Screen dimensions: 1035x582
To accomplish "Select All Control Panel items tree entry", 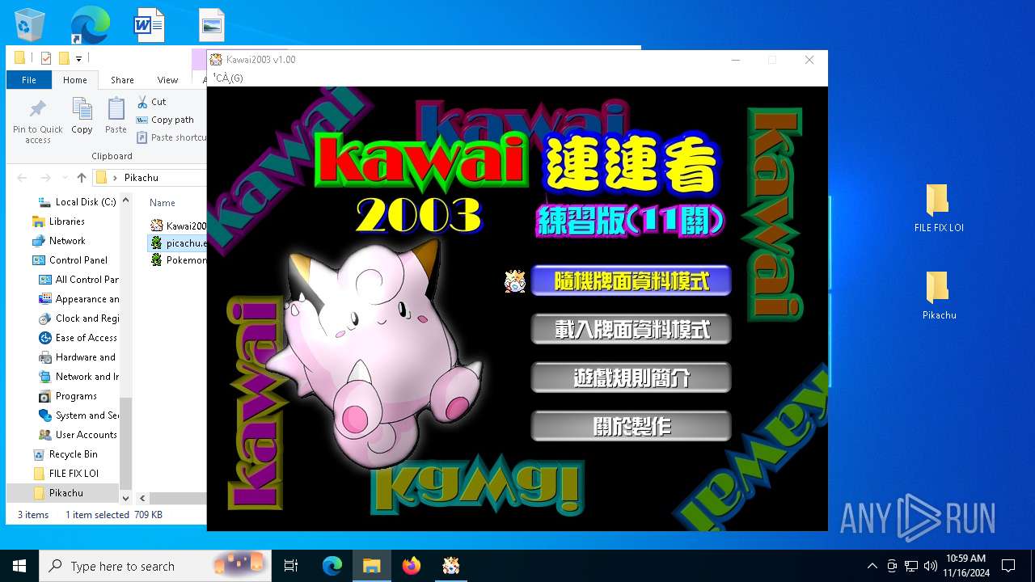I will coord(78,280).
